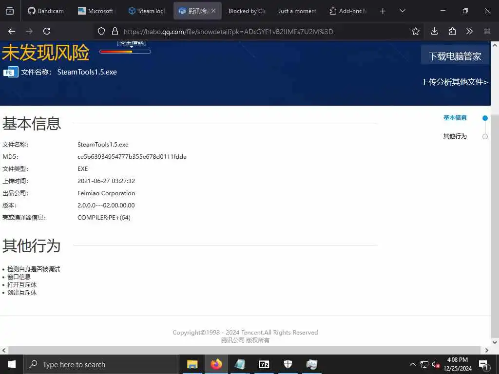The width and height of the screenshot is (499, 374).
Task: Click the 检测自身是否被调试 behavior item
Action: [34, 269]
